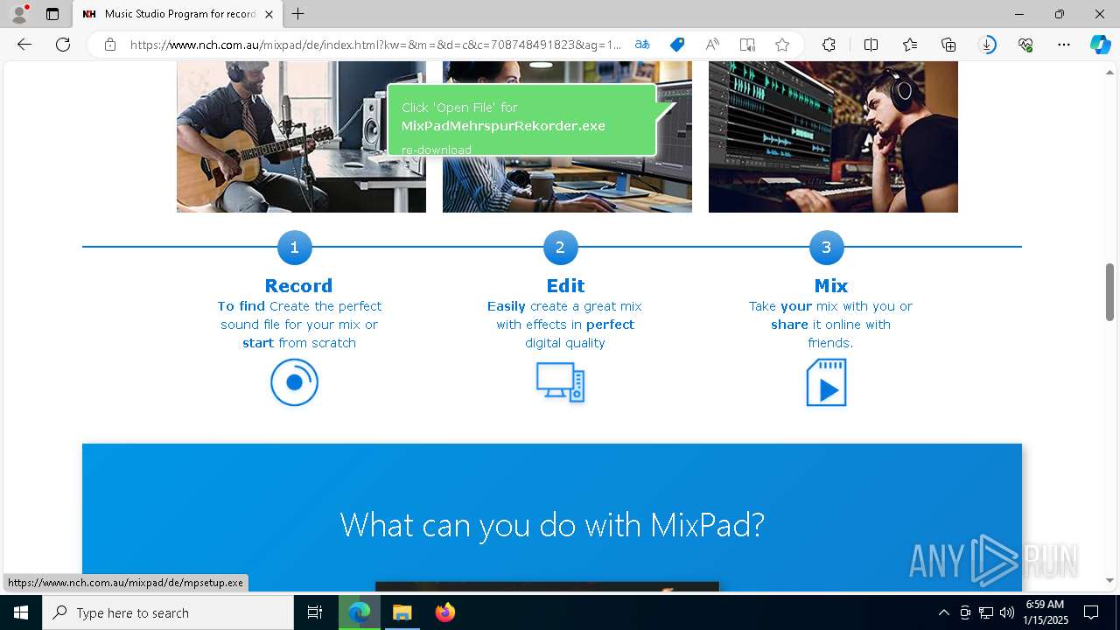The image size is (1120, 630).
Task: Open Edge Settings and more menu
Action: pyautogui.click(x=1064, y=45)
